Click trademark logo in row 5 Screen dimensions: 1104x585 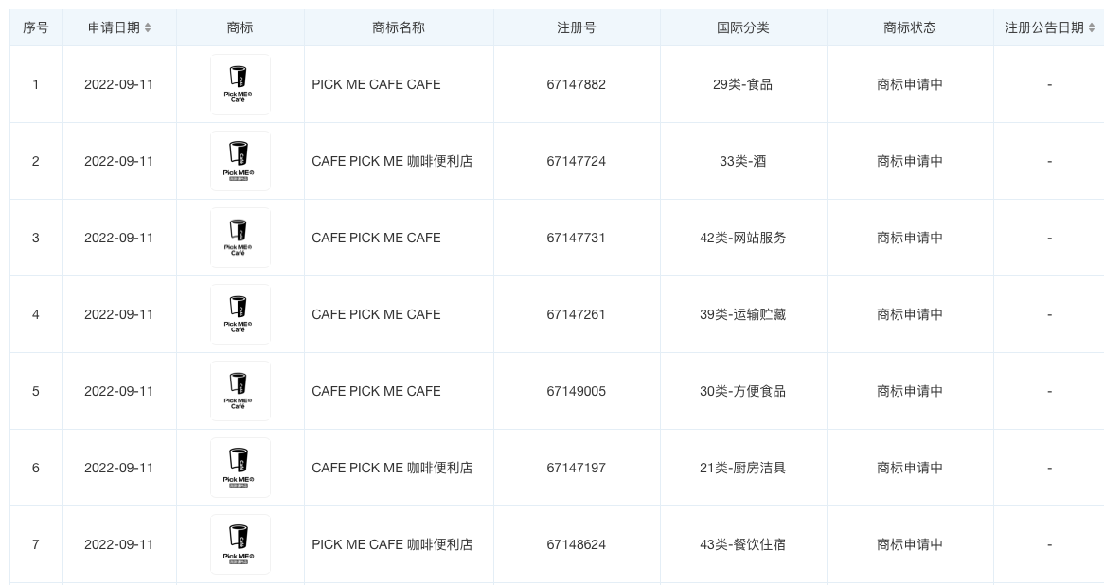[x=240, y=391]
